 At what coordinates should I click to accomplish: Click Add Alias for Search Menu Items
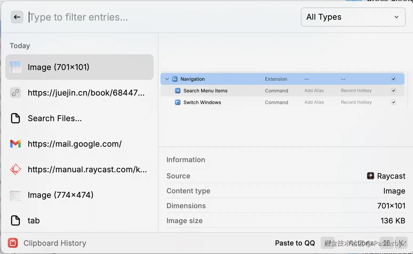coord(314,91)
